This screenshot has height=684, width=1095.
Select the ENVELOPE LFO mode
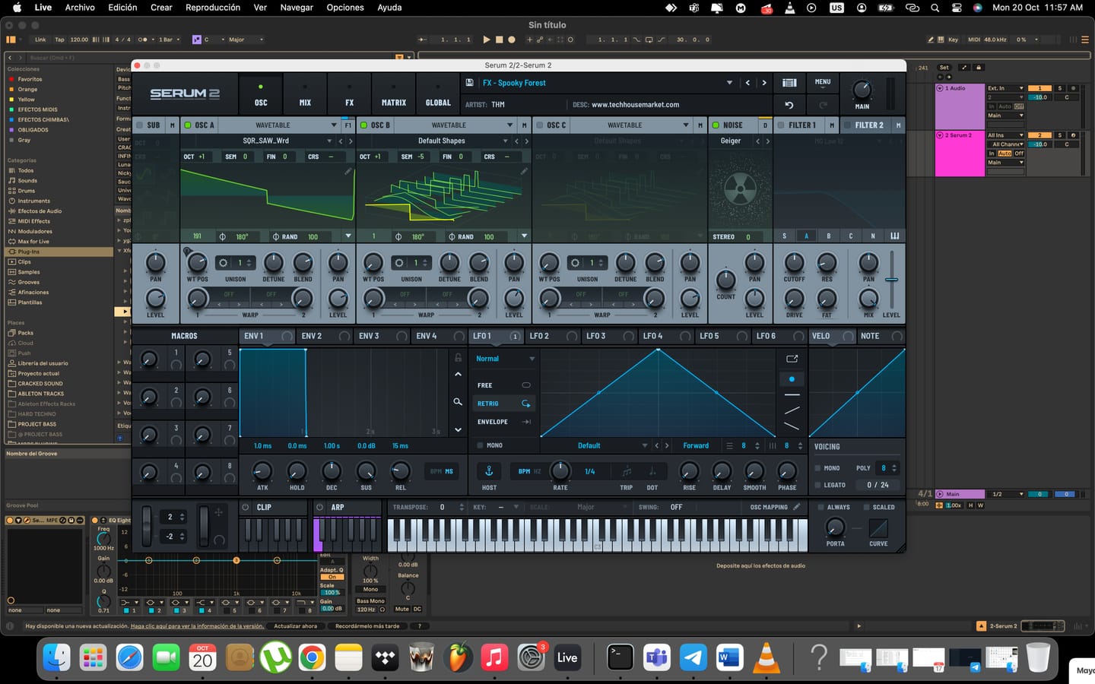503,422
